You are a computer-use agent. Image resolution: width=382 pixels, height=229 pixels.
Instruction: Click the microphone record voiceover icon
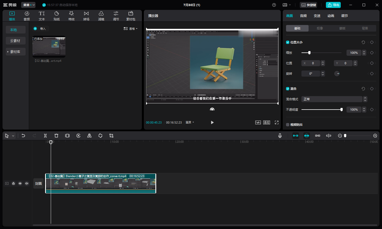pyautogui.click(x=280, y=136)
